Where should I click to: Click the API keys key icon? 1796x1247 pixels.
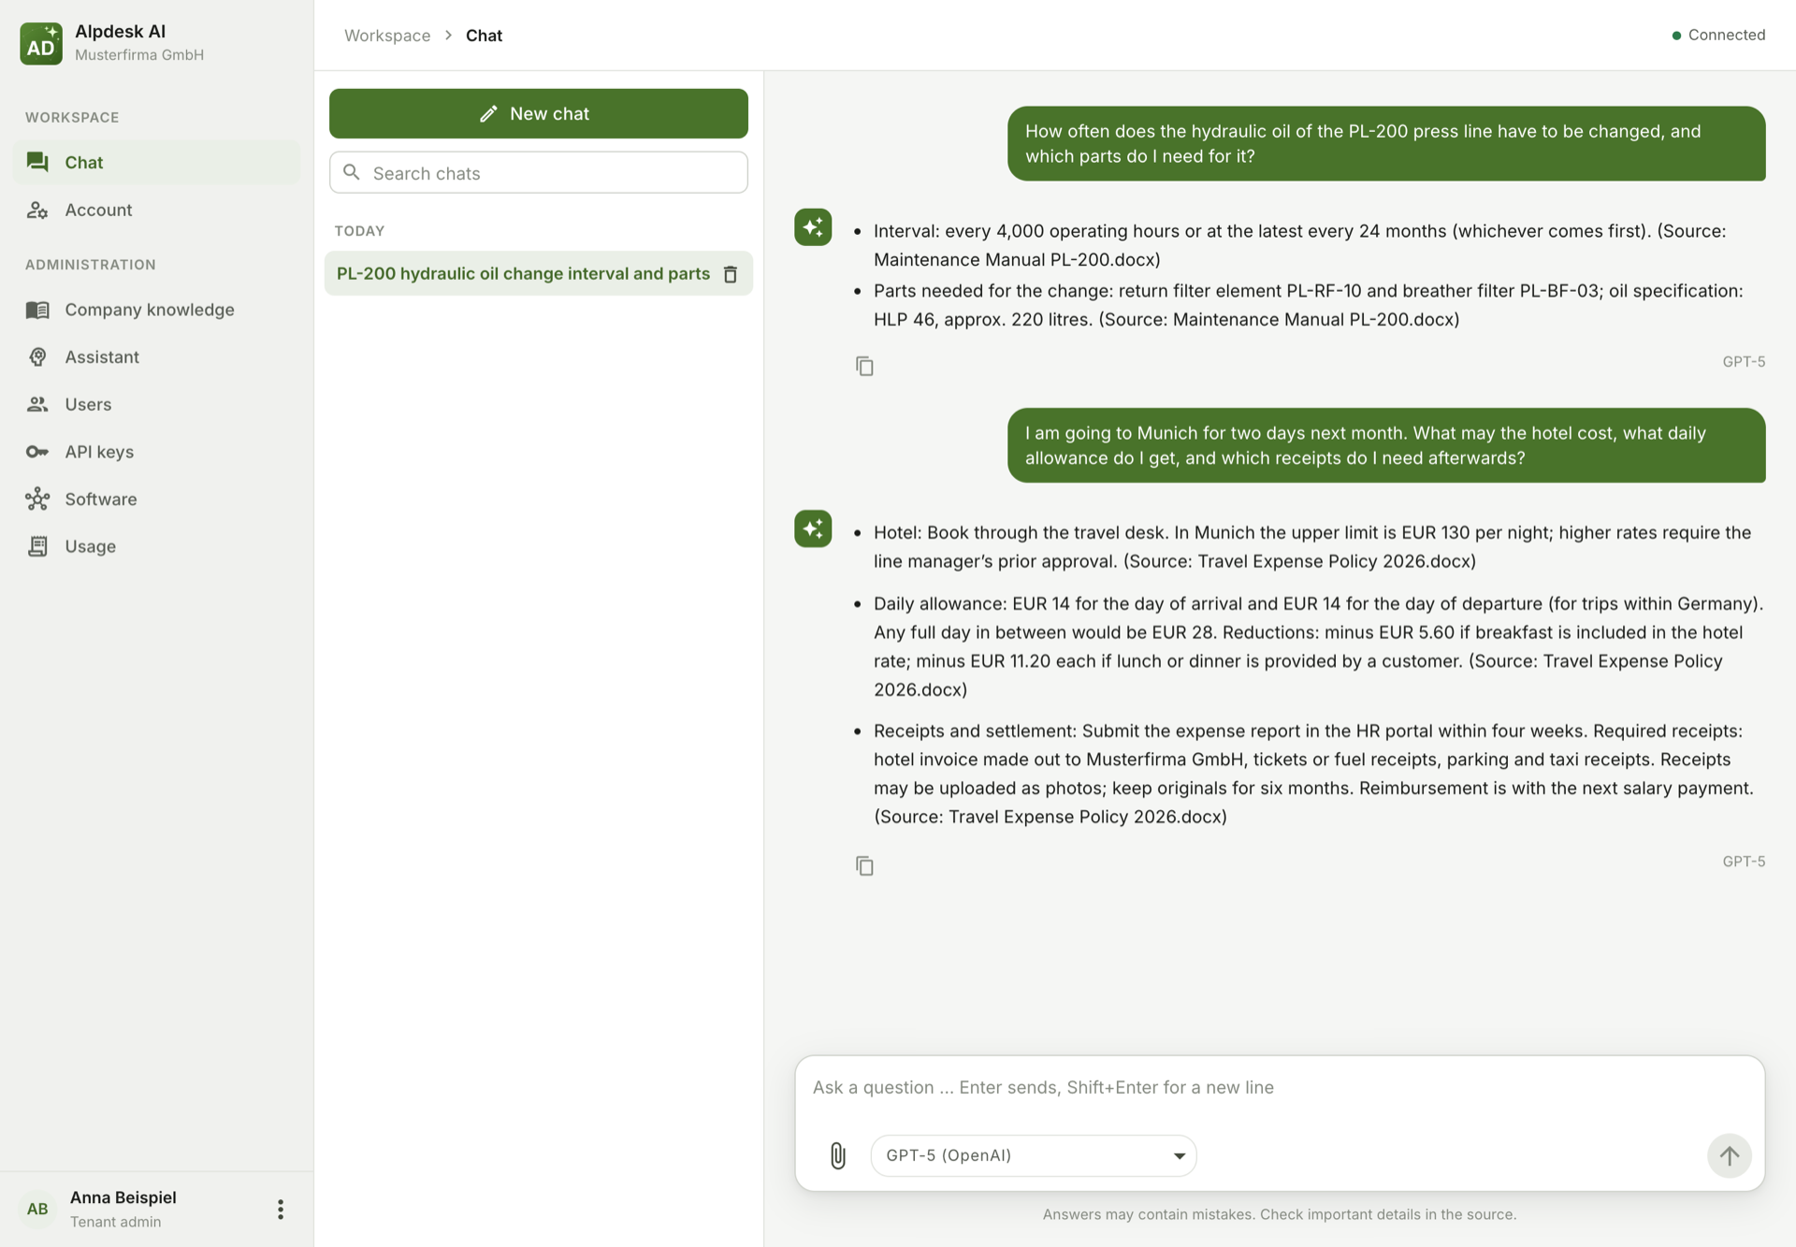tap(37, 452)
